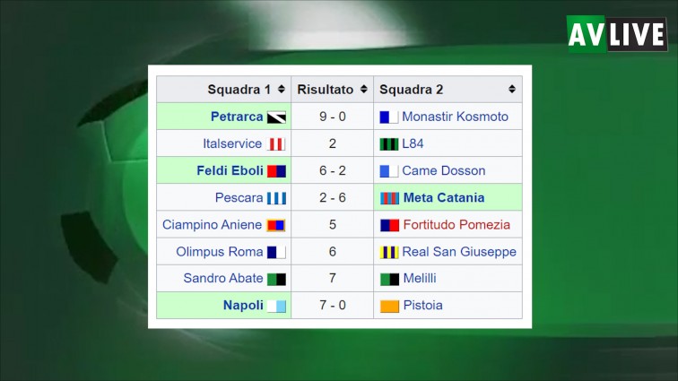
Task: Click the Pescara blue-white striped flag
Action: (276, 198)
